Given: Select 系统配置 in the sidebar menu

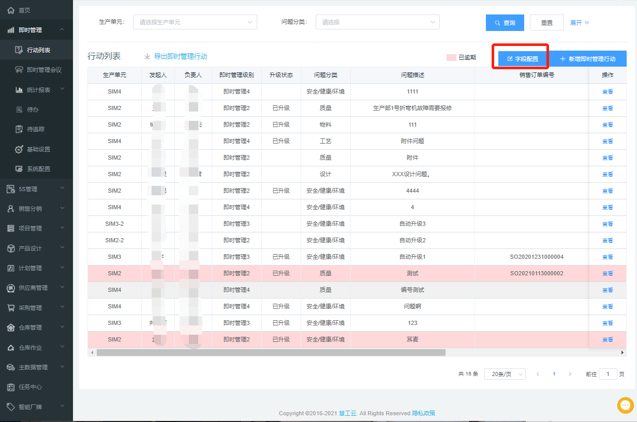Looking at the screenshot, I should [38, 169].
